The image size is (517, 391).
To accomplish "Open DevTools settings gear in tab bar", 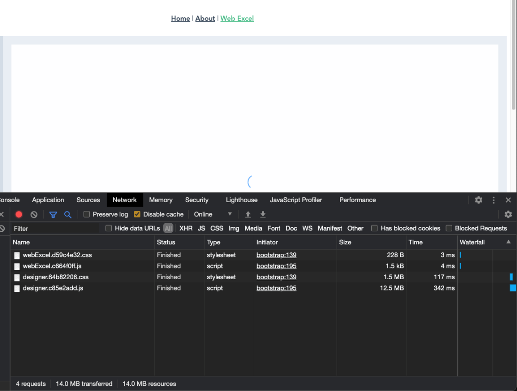I will point(478,200).
